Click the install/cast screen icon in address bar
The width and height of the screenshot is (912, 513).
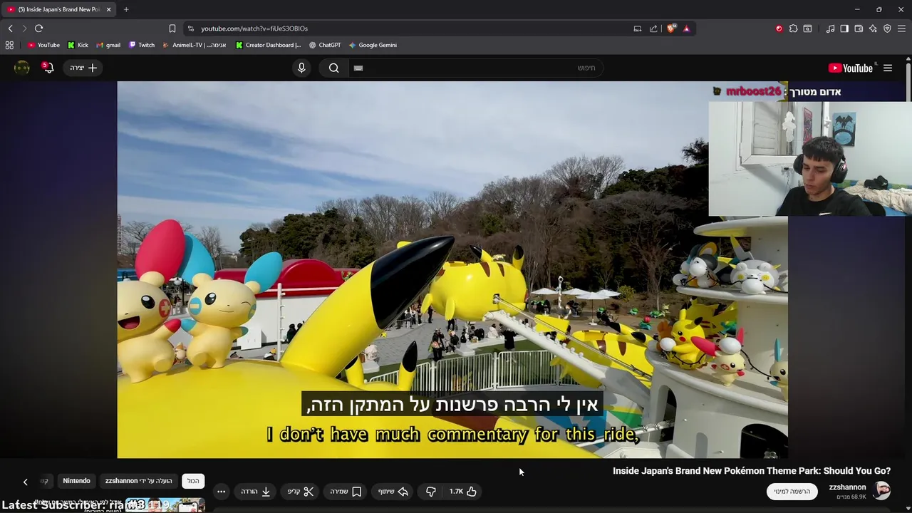click(638, 28)
